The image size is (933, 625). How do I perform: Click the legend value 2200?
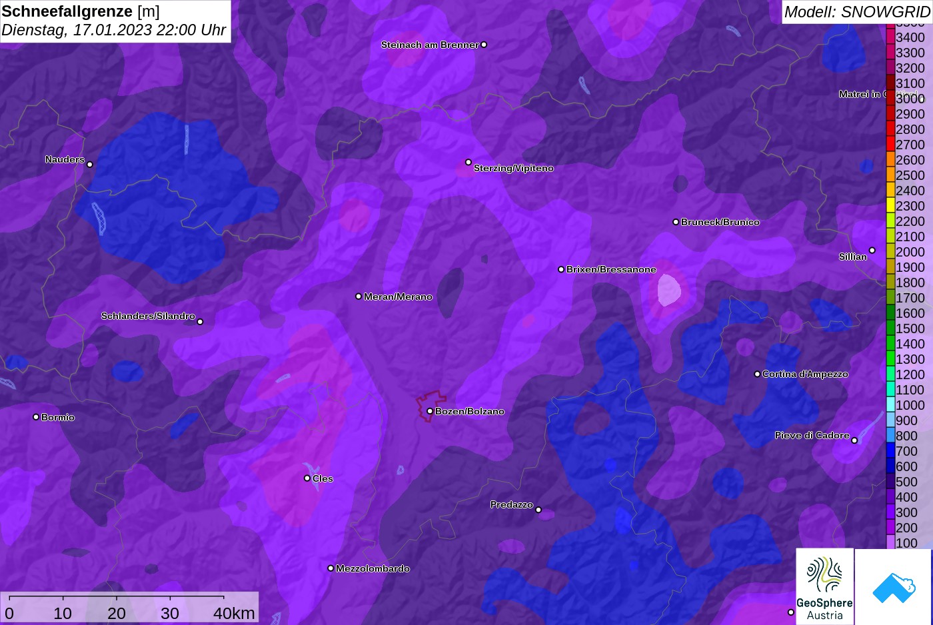(x=910, y=221)
